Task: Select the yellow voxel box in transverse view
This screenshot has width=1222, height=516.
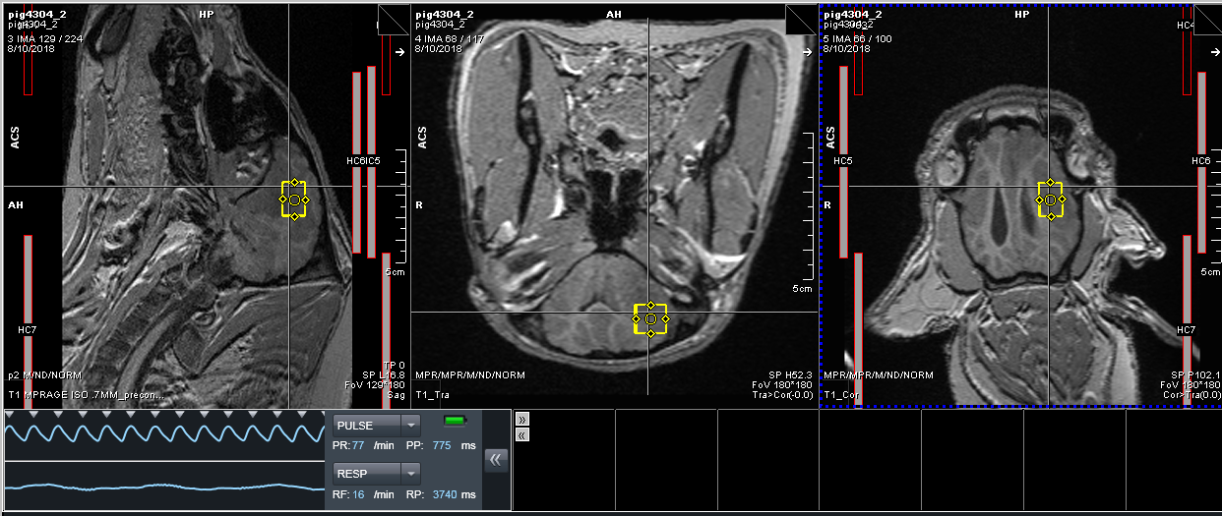Action: [650, 319]
